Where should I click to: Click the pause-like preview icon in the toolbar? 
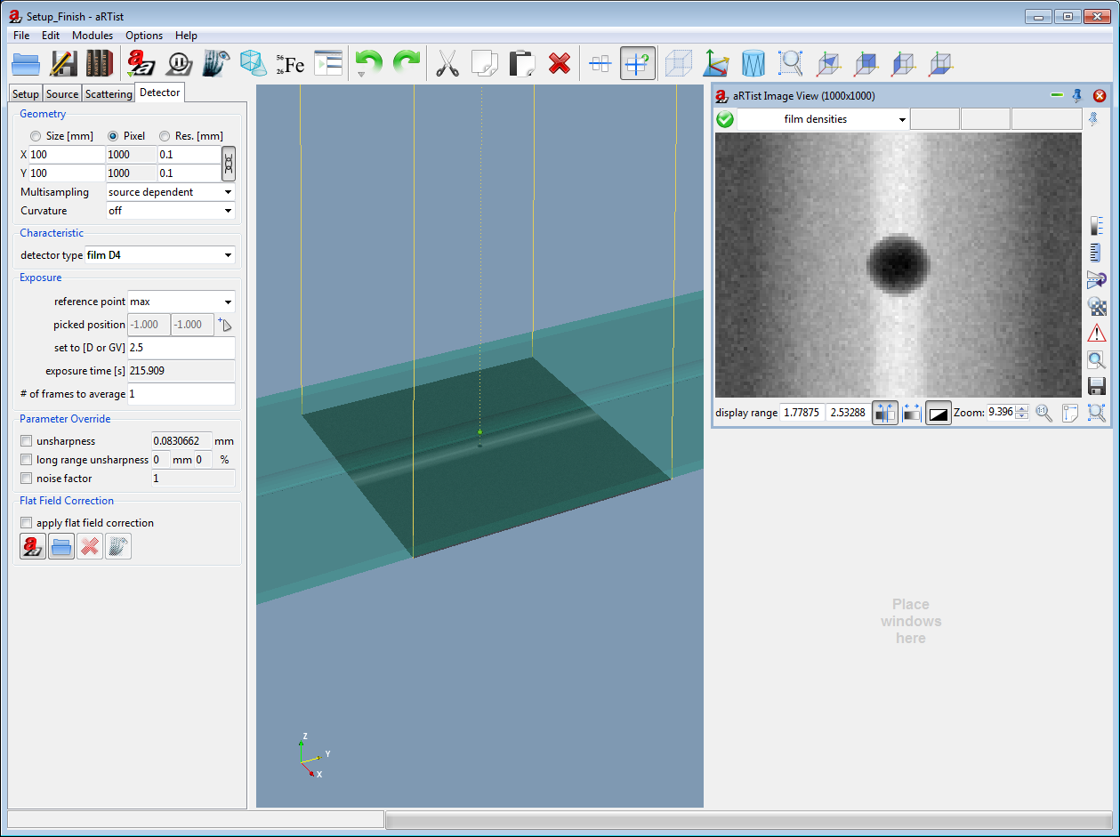[x=179, y=64]
